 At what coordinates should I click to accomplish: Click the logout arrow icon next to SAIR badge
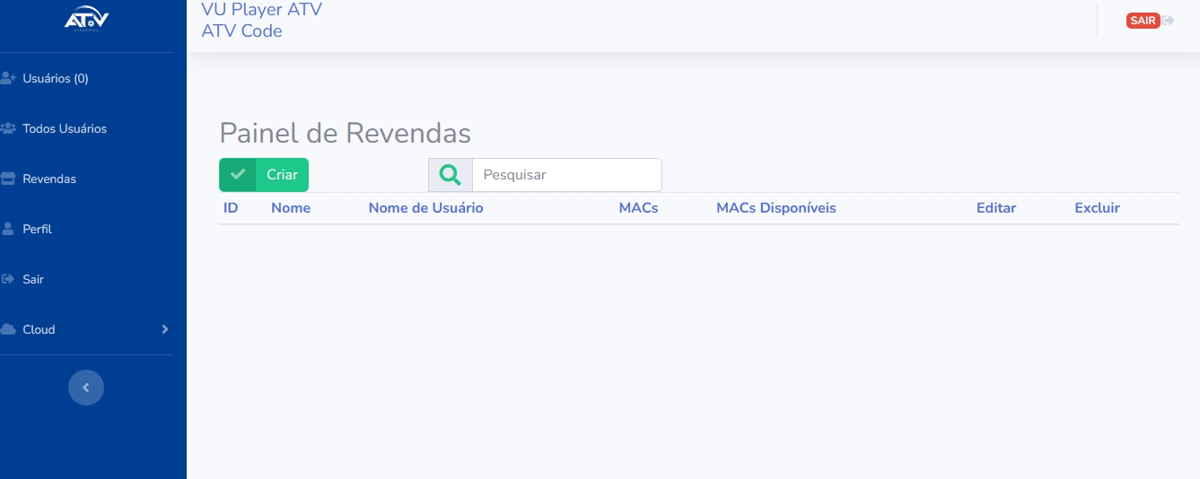coord(1168,21)
